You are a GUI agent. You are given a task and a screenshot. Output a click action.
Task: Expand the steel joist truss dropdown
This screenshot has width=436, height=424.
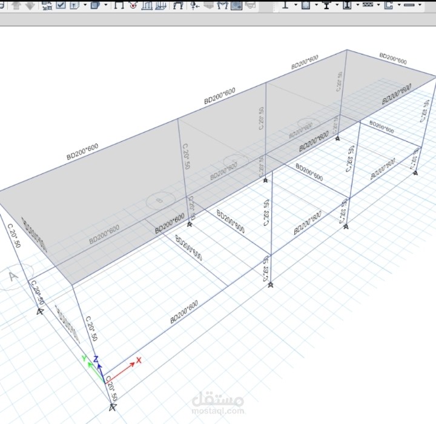[378, 5]
